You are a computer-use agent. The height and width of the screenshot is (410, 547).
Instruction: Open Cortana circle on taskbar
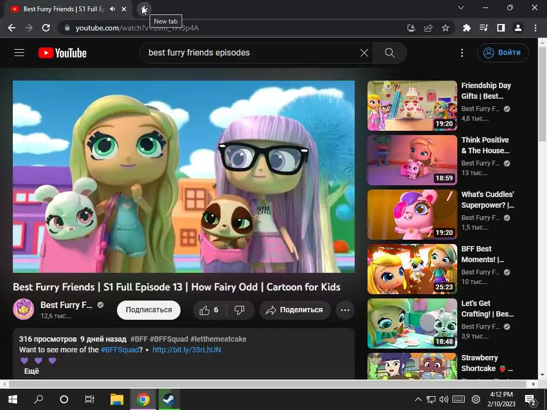pyautogui.click(x=64, y=399)
